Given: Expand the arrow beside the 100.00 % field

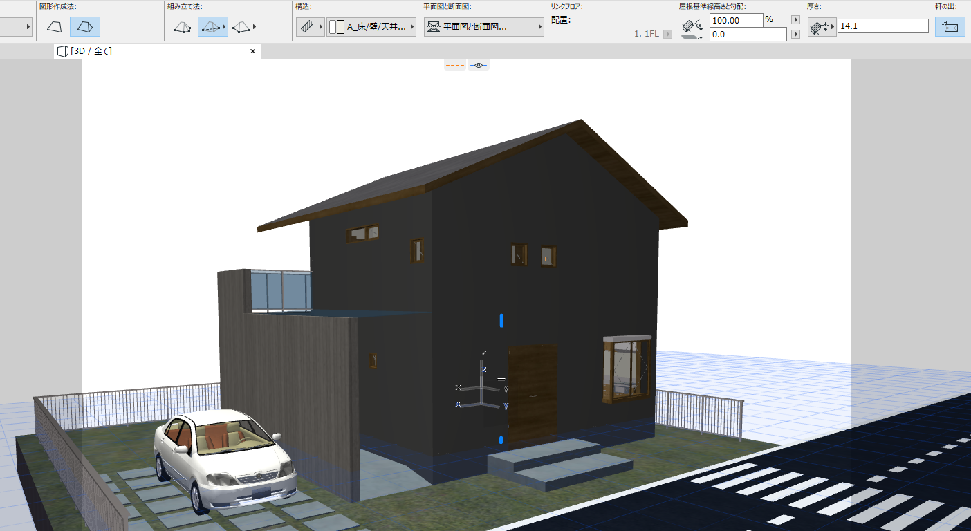Looking at the screenshot, I should tap(796, 20).
